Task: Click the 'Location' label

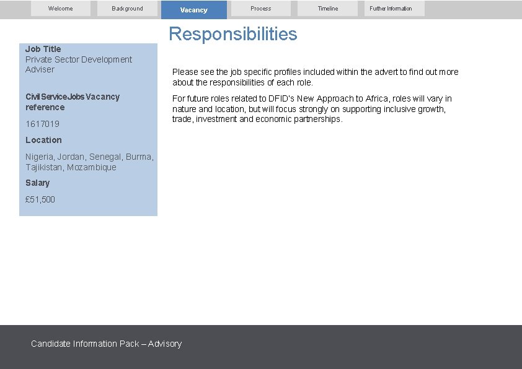Action: point(43,140)
